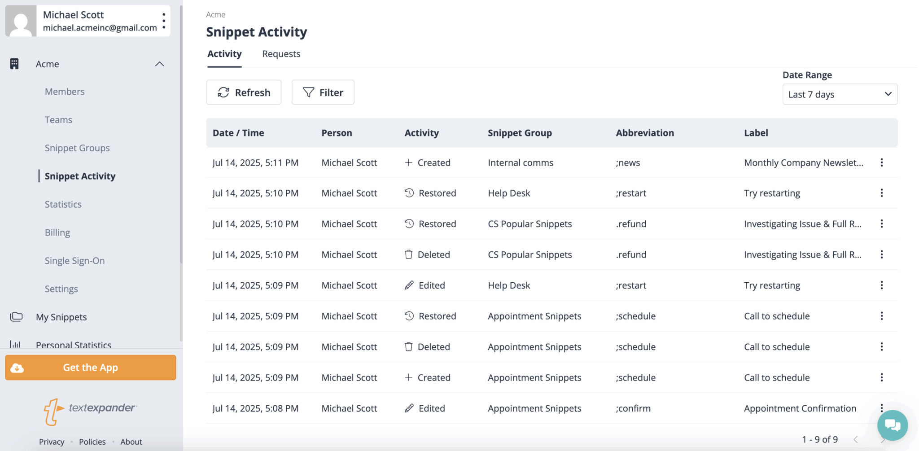Navigate to Snippet Groups in the sidebar

[77, 148]
